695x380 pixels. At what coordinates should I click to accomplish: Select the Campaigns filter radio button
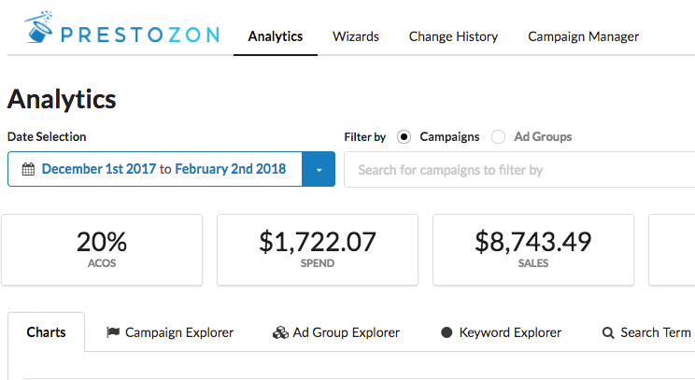tap(404, 137)
